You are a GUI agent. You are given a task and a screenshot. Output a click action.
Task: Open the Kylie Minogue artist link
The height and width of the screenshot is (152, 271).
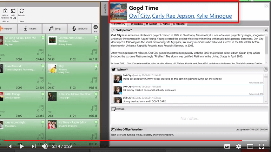click(214, 16)
